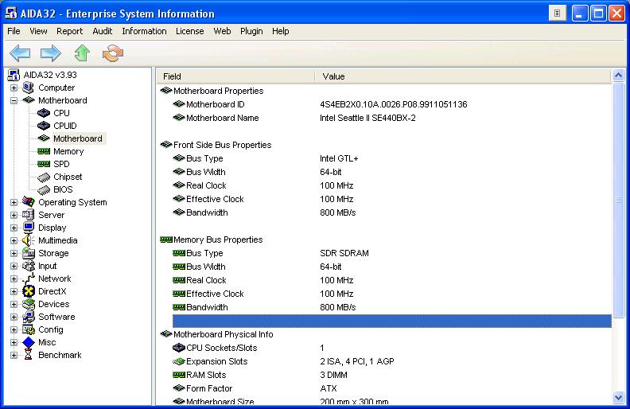Click the CPUID chip icon in tree
Viewport: 630px width, 409px height.
coord(44,126)
